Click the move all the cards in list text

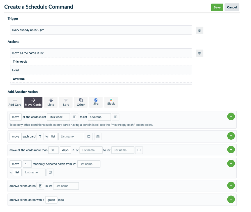28,53
